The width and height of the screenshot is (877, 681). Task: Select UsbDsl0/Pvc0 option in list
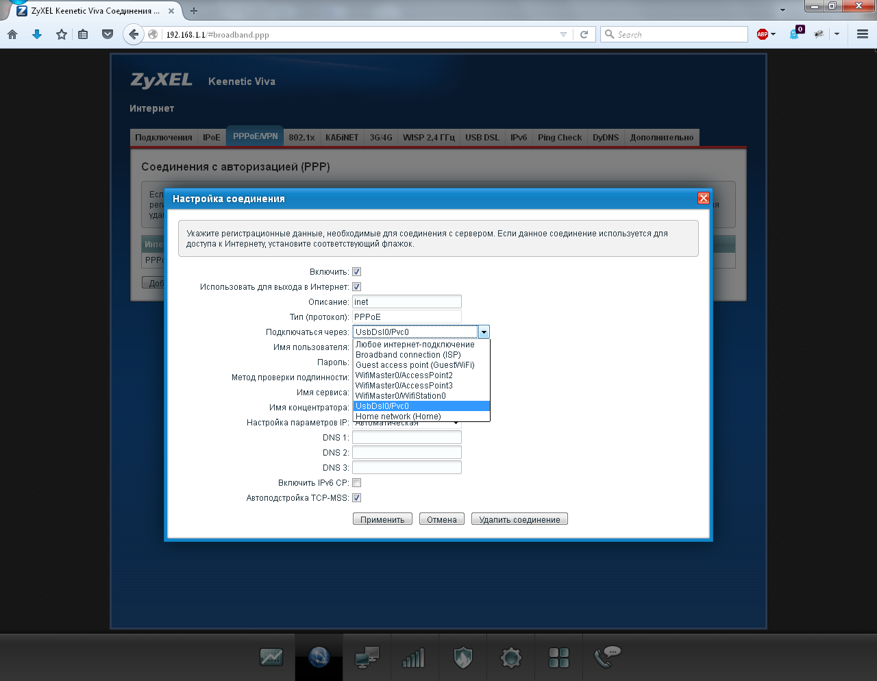coord(421,406)
